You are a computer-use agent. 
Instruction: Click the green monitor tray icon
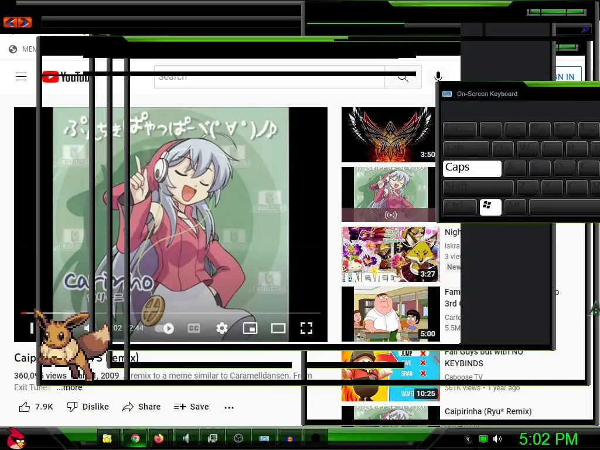point(483,439)
